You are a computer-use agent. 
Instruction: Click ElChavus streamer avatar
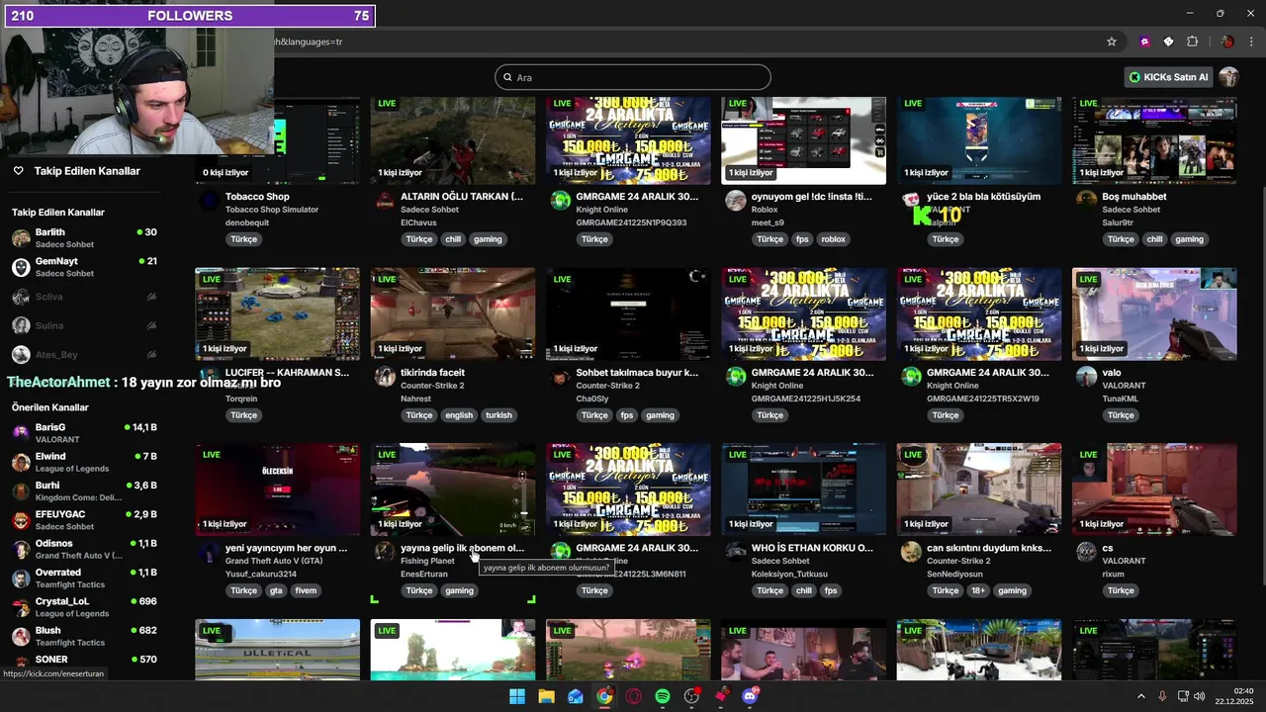pyautogui.click(x=385, y=201)
